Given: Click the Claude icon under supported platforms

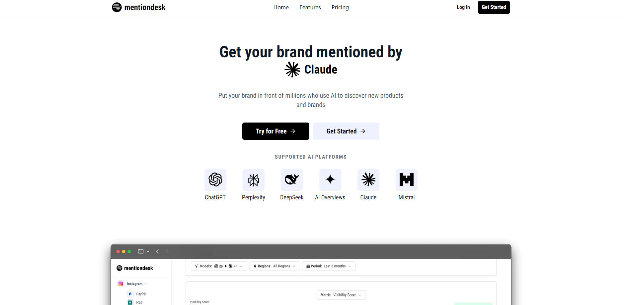Looking at the screenshot, I should pos(368,179).
